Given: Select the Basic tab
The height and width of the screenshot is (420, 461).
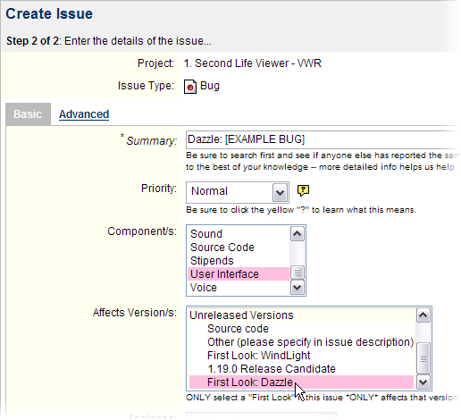Looking at the screenshot, I should [28, 114].
